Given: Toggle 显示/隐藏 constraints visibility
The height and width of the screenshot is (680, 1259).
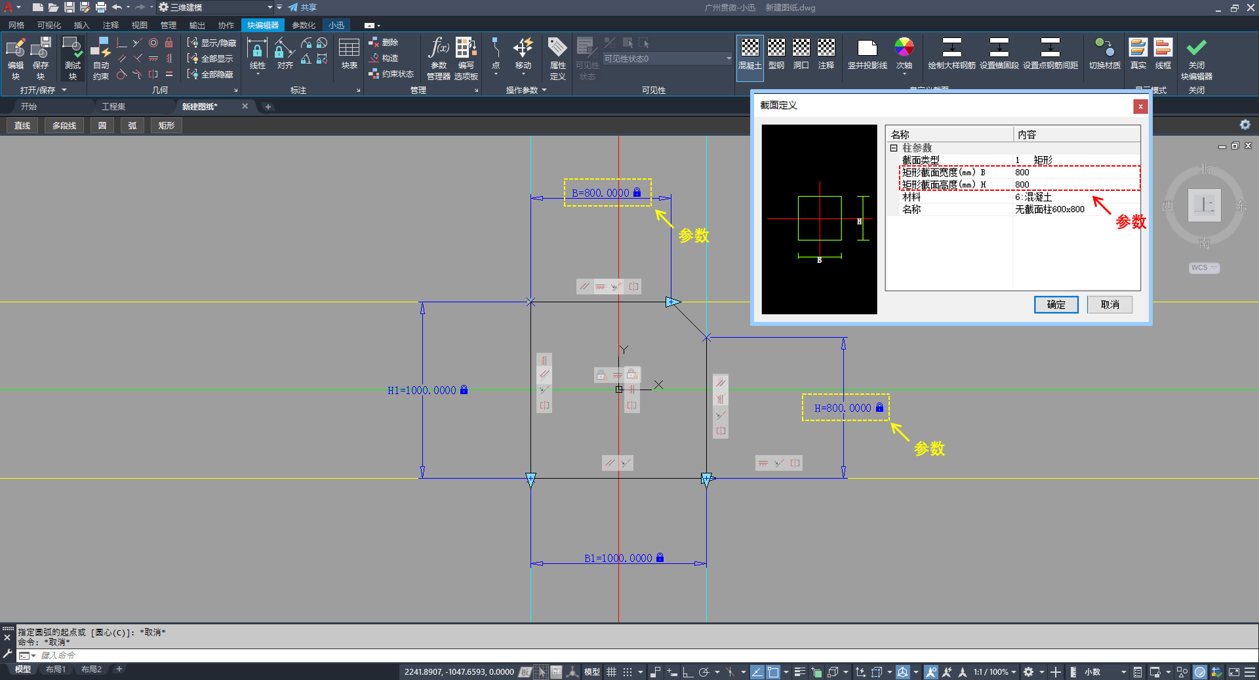Looking at the screenshot, I should [x=212, y=43].
